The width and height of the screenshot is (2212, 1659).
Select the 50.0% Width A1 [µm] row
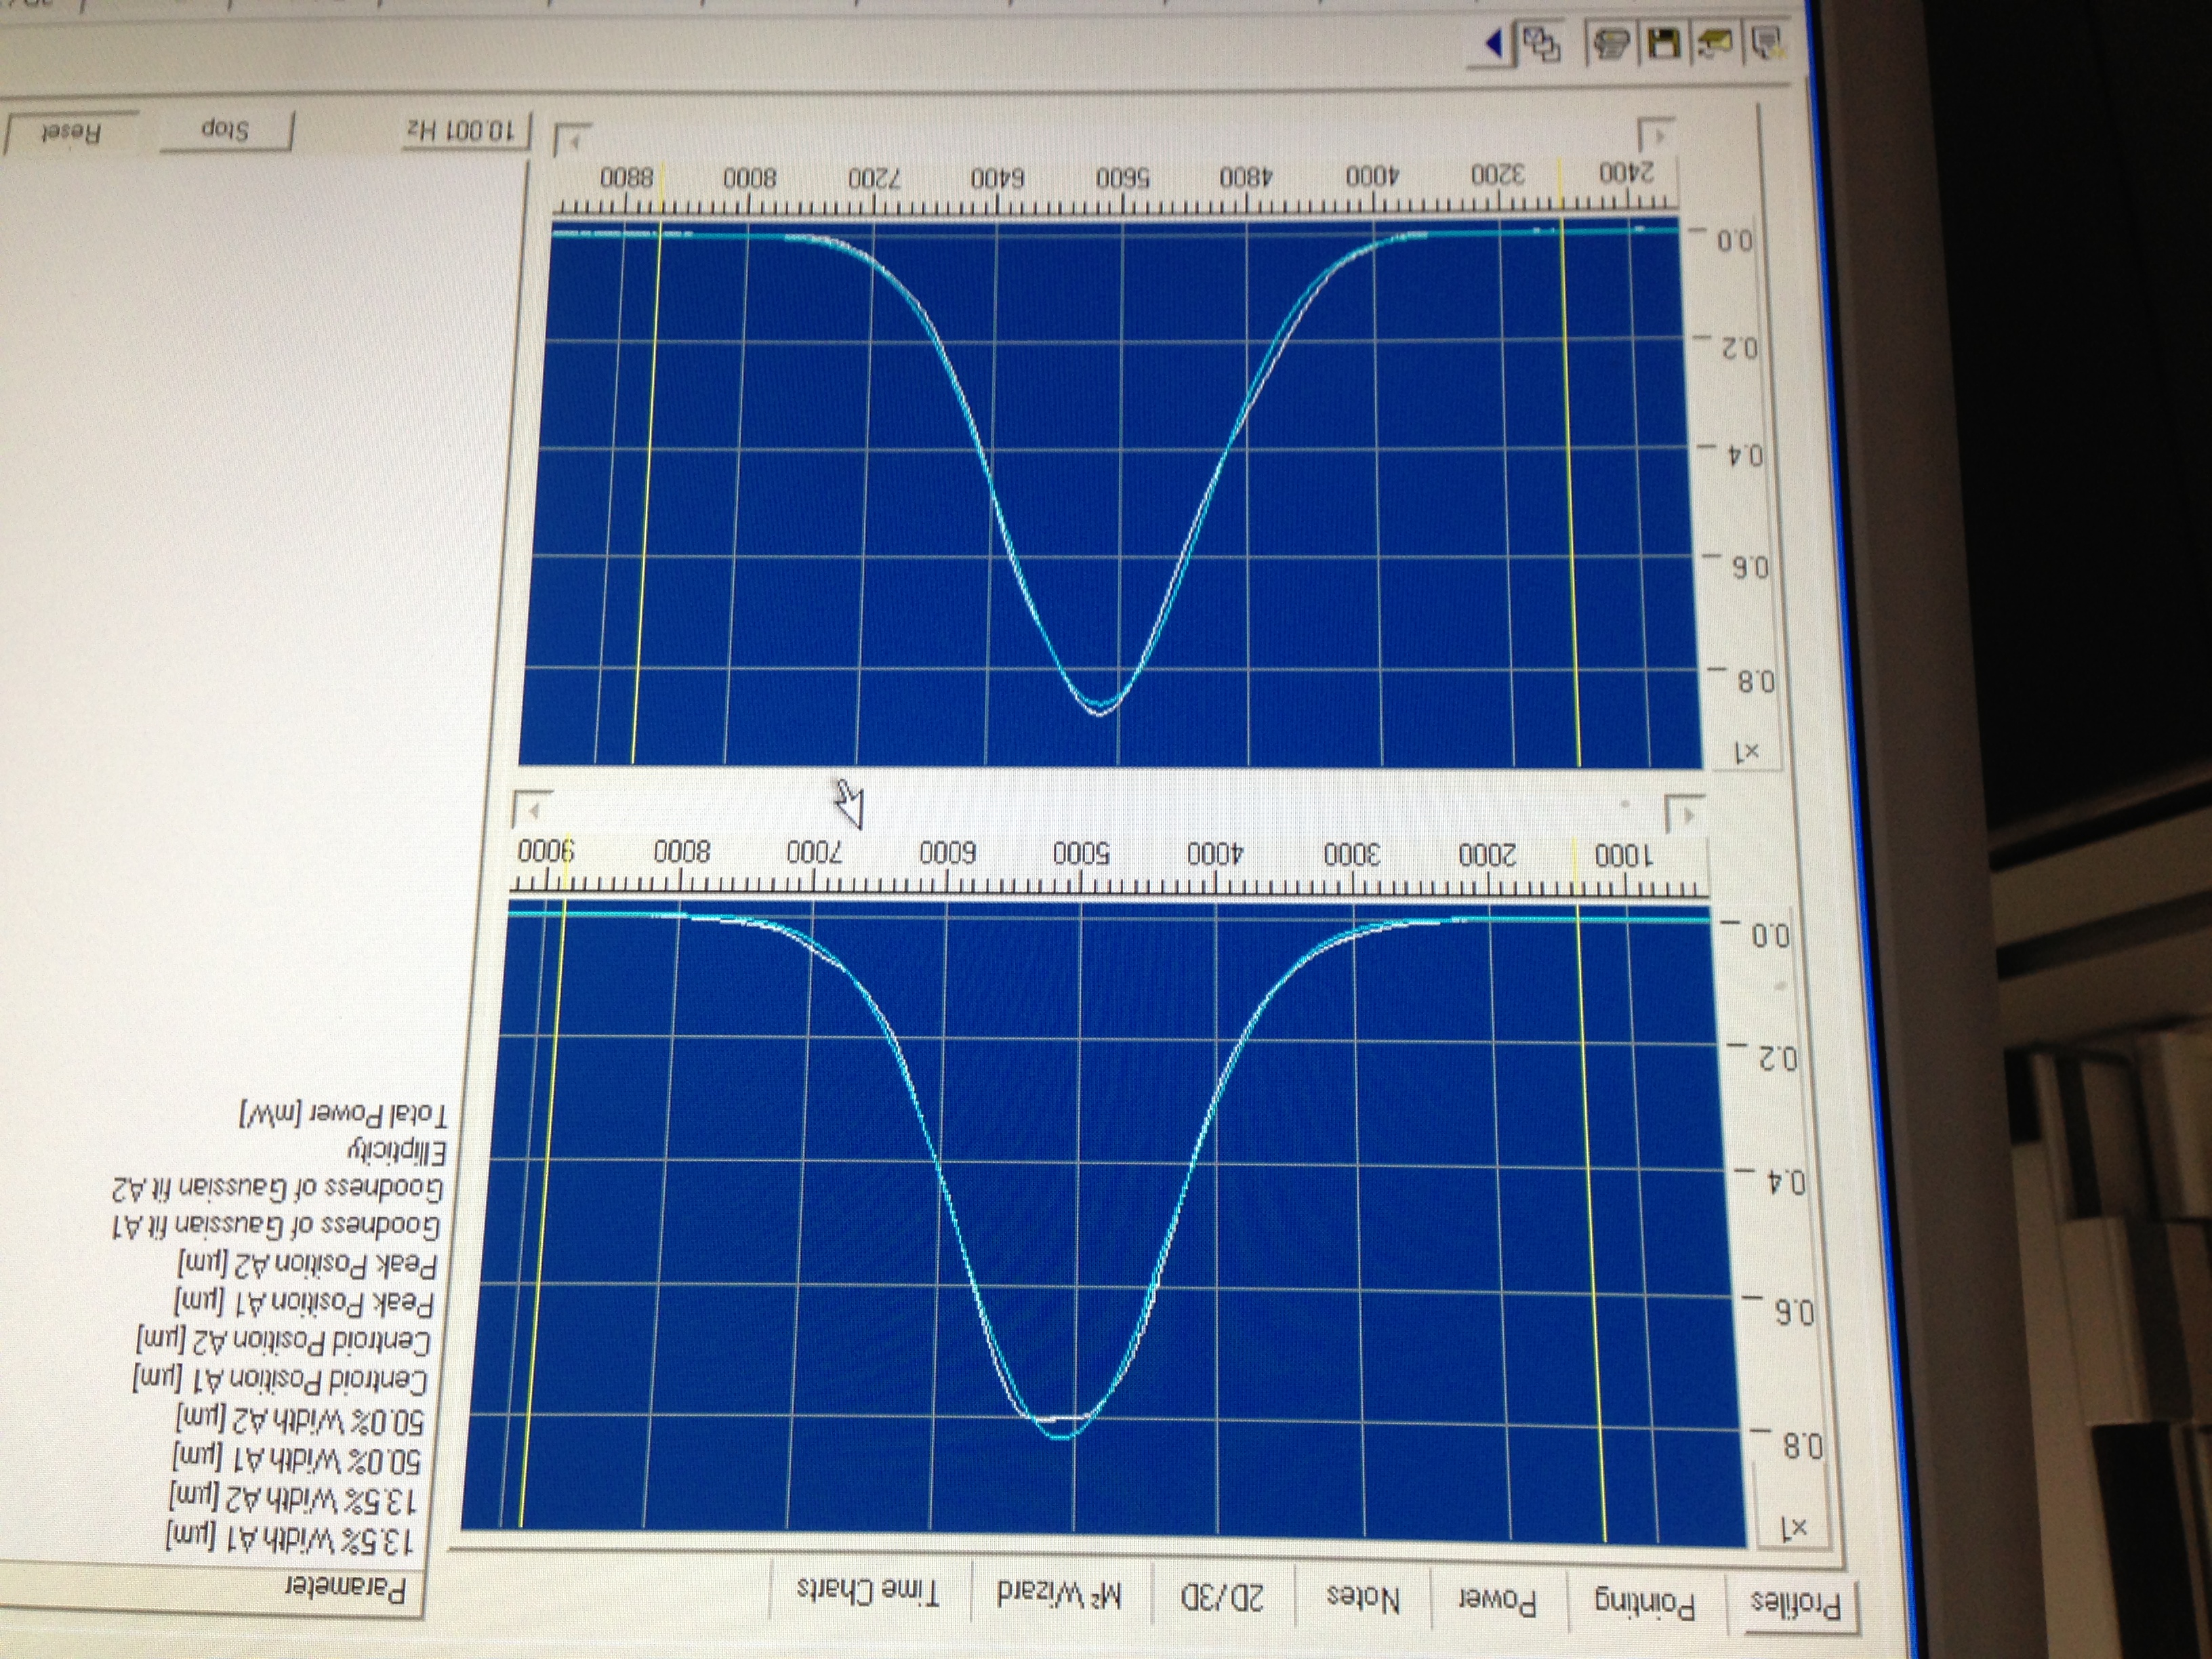pos(297,1459)
